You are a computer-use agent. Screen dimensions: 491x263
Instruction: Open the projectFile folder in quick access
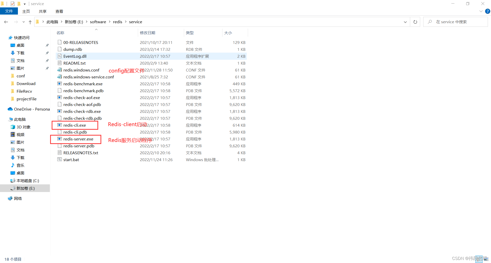click(x=26, y=99)
